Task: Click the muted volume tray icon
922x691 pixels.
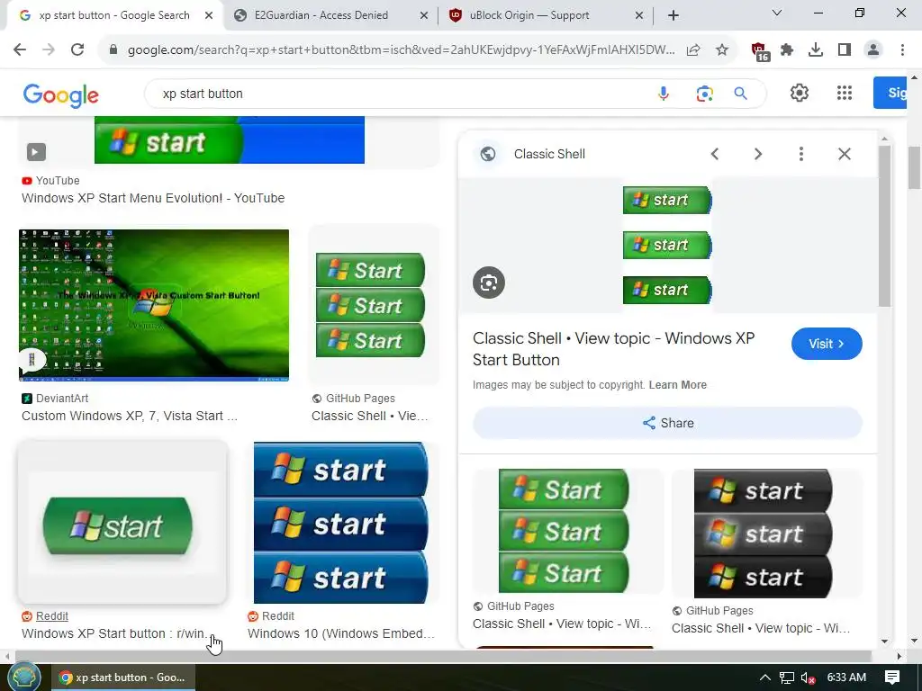Action: (x=808, y=678)
